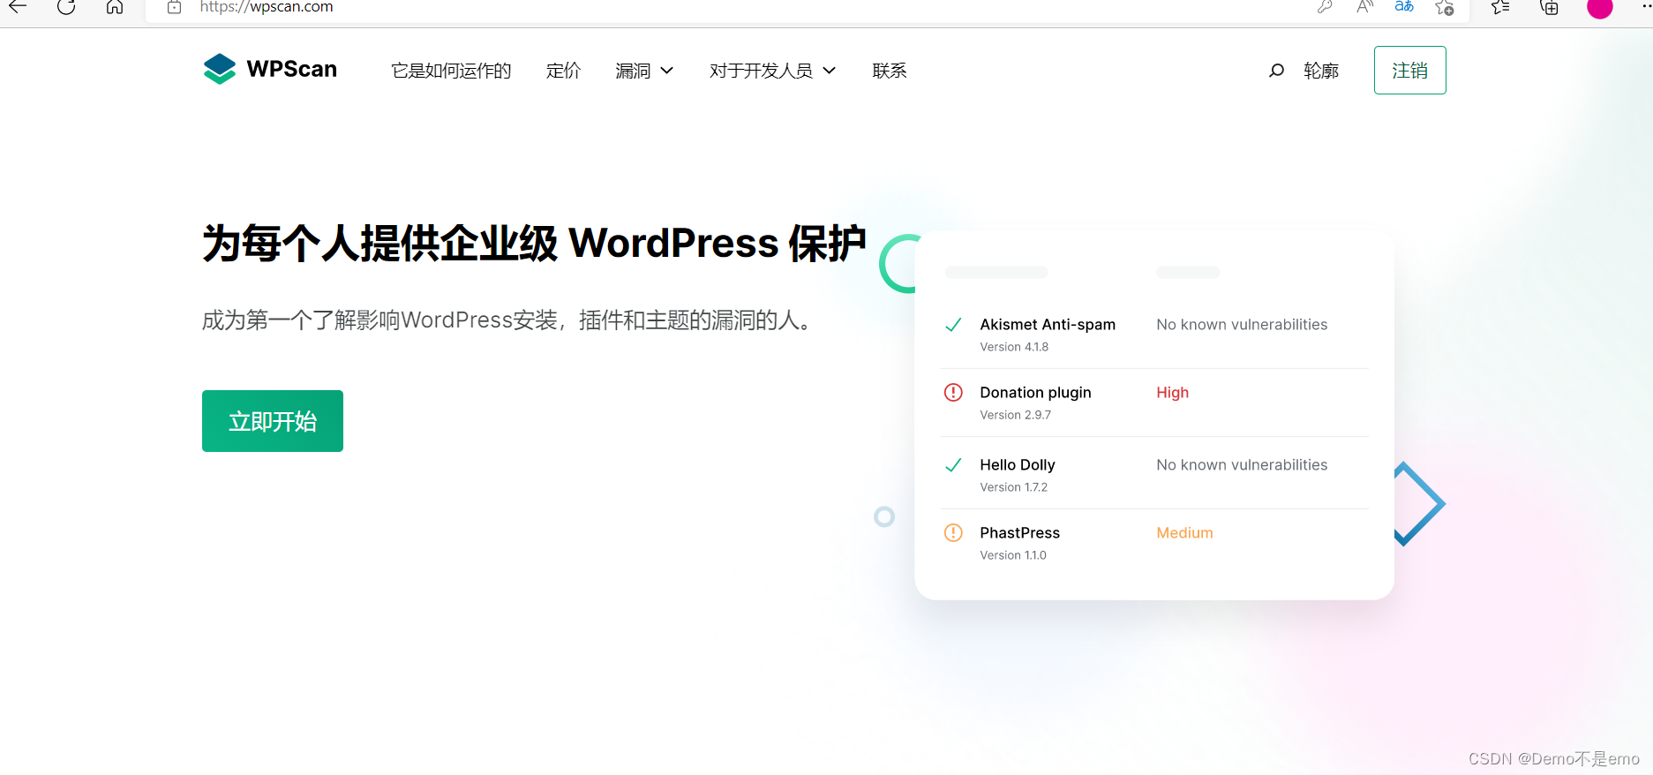Click the green checkmark beside Akismet
The image size is (1653, 775).
953,325
